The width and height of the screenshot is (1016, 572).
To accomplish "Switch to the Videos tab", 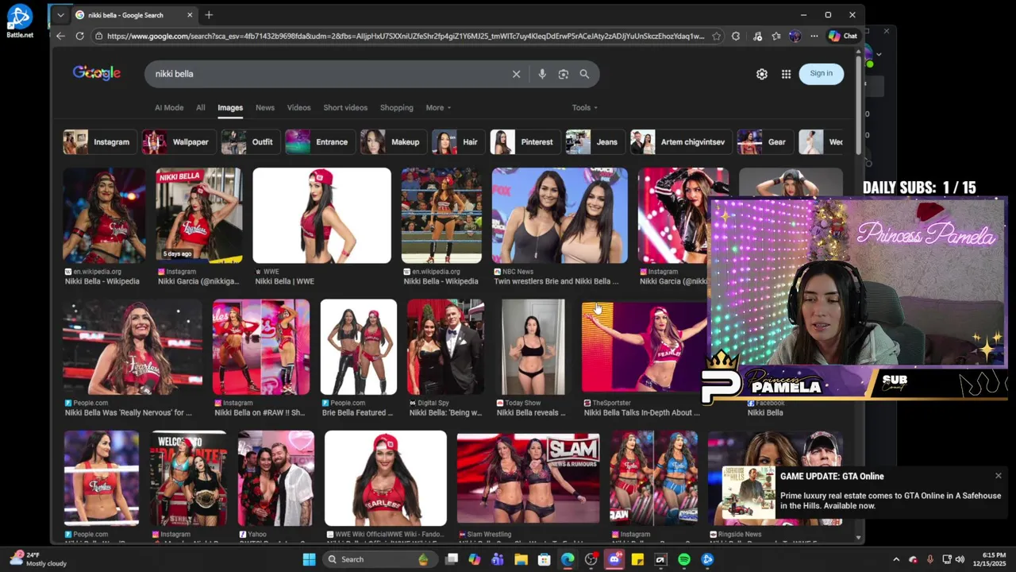I will coord(298,108).
